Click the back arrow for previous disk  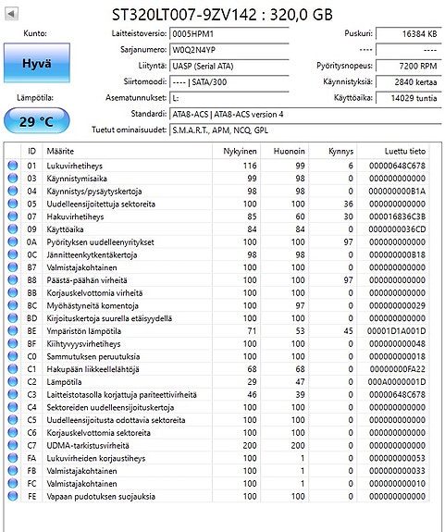coord(11,14)
